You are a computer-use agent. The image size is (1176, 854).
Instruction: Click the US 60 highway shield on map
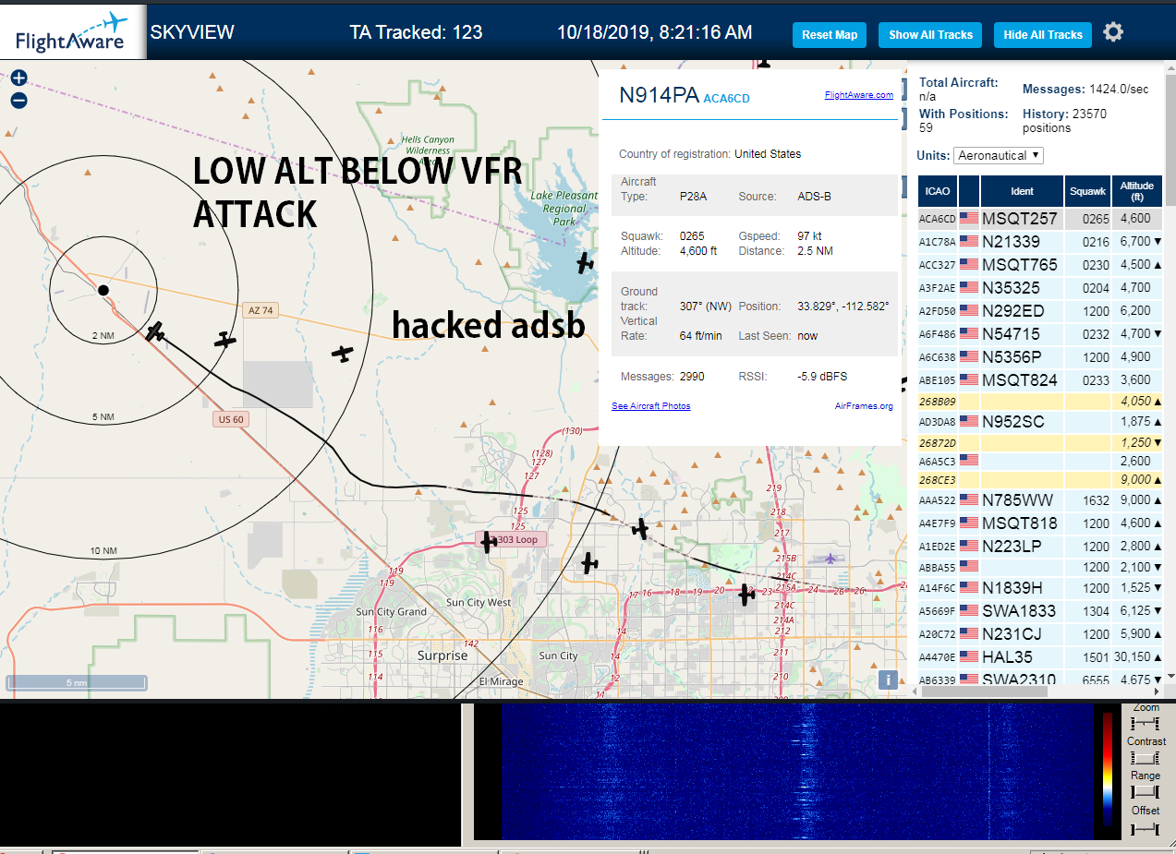[x=230, y=419]
